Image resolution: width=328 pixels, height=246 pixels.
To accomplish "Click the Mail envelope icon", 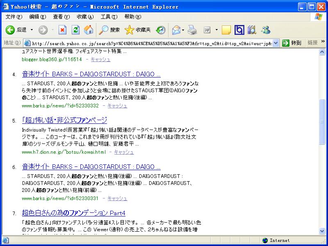I will pos(176,30).
